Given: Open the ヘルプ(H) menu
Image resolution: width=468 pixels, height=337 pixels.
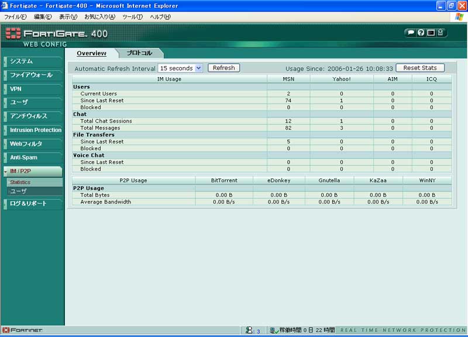Looking at the screenshot, I should point(160,17).
